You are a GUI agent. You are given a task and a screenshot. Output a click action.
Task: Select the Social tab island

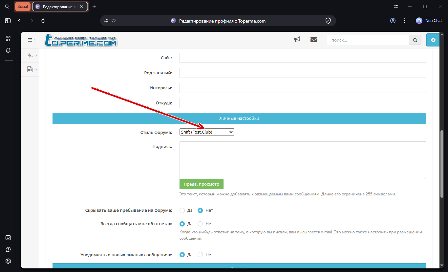[23, 7]
